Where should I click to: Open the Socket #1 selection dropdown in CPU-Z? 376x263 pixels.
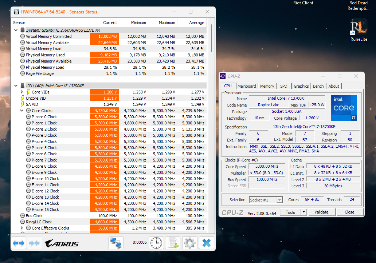click(x=266, y=200)
